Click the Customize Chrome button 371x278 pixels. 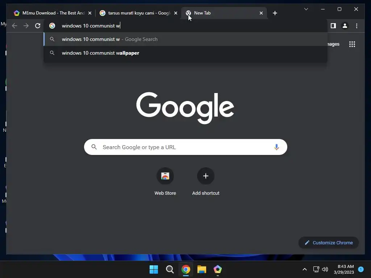tap(329, 243)
